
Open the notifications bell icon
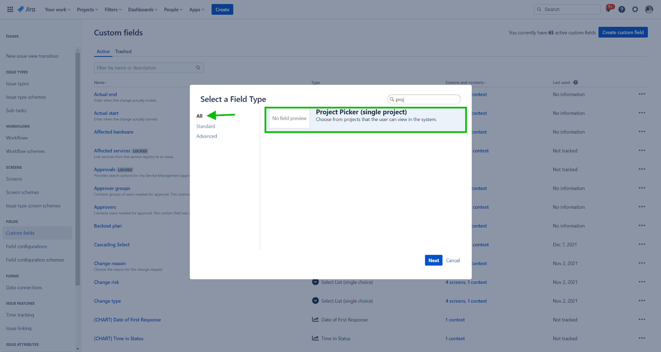[608, 9]
